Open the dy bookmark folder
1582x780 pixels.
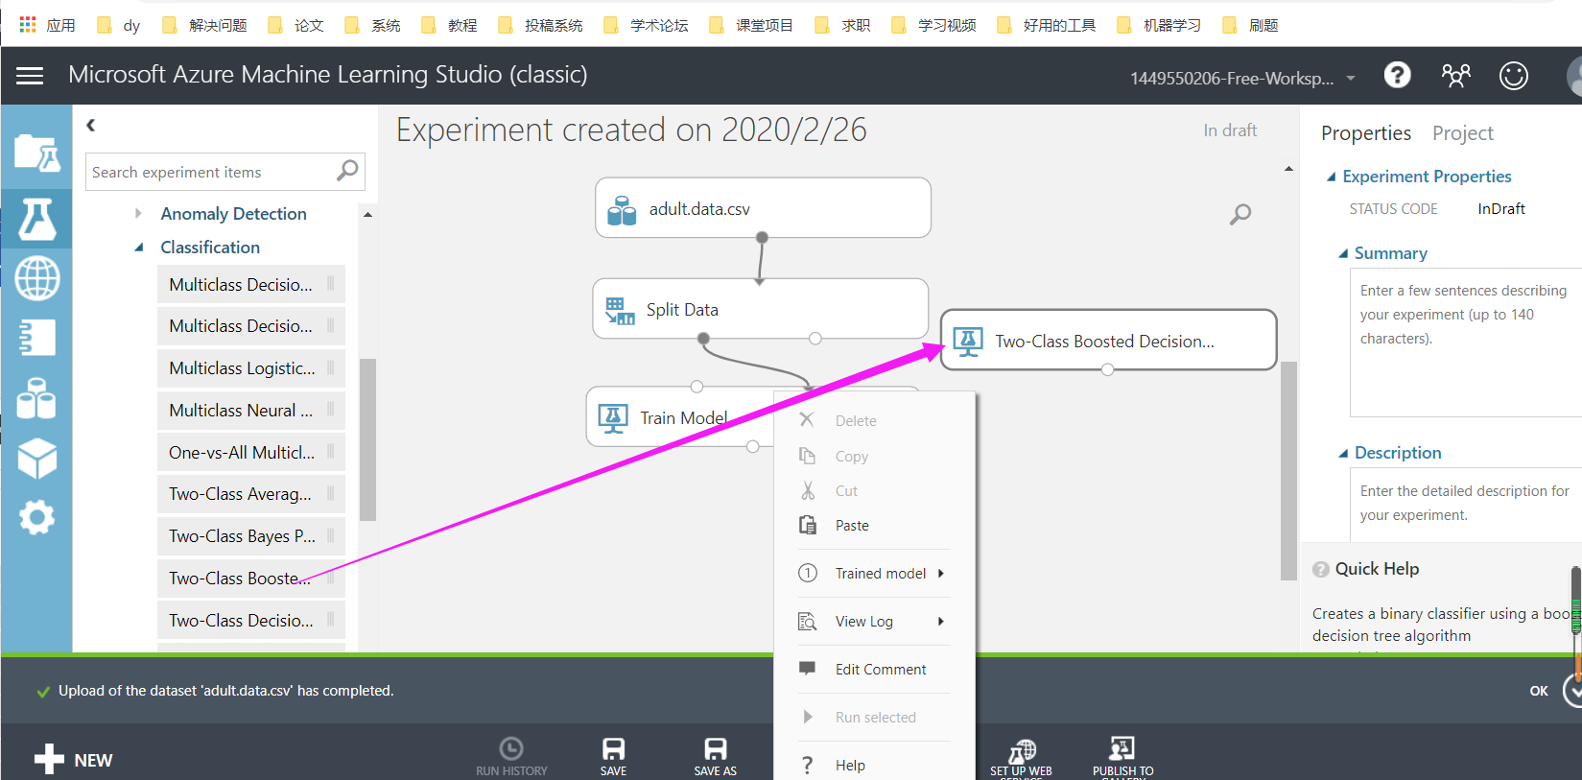(x=119, y=25)
